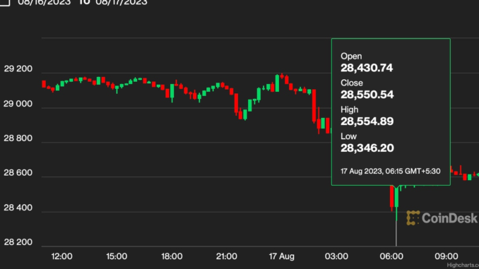Open the Highcharts.com credit link
Image resolution: width=479 pixels, height=269 pixels.
[x=463, y=265]
